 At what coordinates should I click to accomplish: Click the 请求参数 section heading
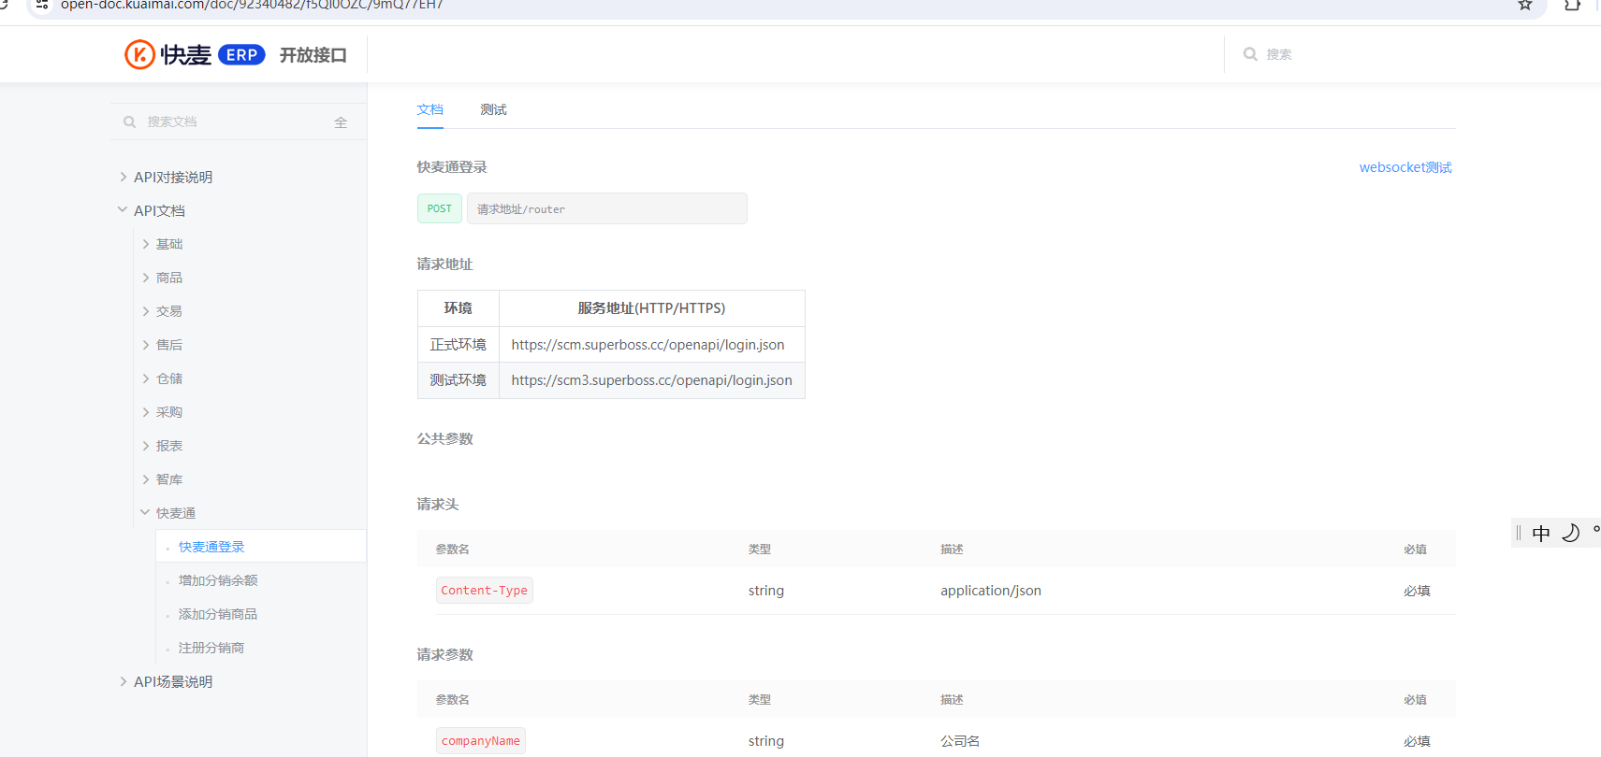tap(445, 655)
